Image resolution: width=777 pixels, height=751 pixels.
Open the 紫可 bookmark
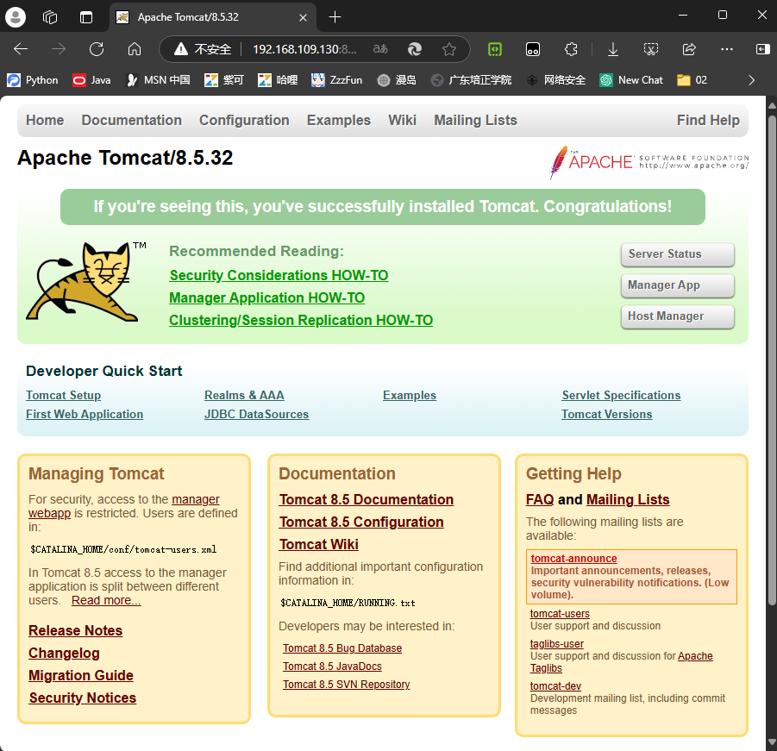(x=224, y=80)
